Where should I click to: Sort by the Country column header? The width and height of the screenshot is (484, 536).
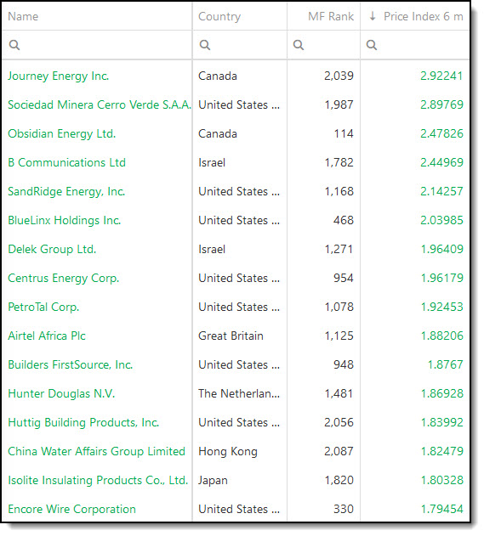click(x=219, y=16)
